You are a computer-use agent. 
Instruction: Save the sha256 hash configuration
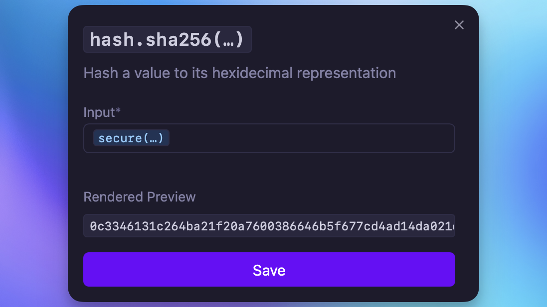coord(269,269)
